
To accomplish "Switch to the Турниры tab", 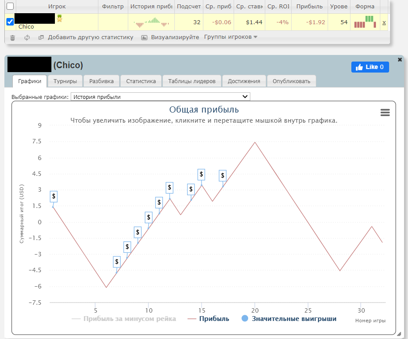I will (65, 81).
